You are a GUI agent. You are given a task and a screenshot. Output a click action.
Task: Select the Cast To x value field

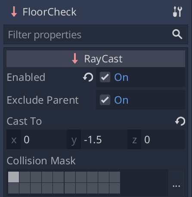(43, 139)
